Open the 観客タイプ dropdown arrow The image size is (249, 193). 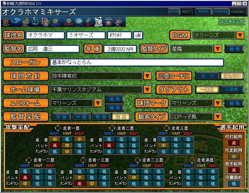point(218,117)
